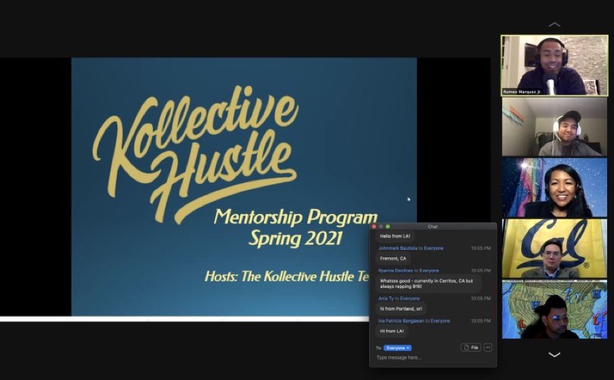This screenshot has width=614, height=380.
Task: Click the 'Mentorship Program' text on the slide
Action: pos(295,217)
